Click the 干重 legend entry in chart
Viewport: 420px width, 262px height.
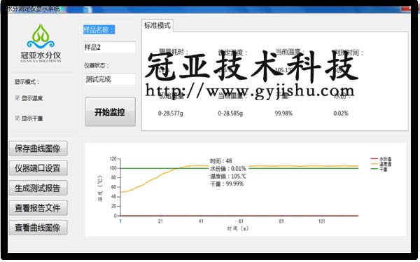click(379, 169)
